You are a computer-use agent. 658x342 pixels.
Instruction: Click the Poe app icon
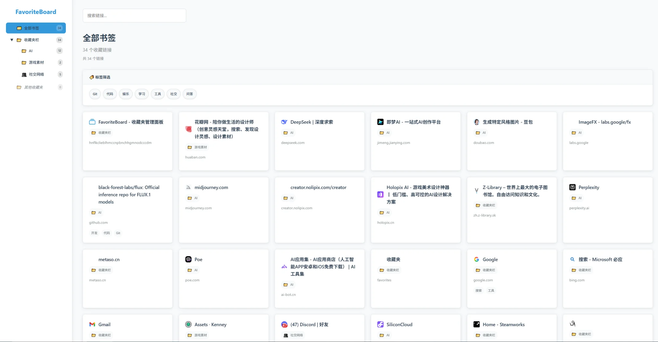[x=189, y=259]
